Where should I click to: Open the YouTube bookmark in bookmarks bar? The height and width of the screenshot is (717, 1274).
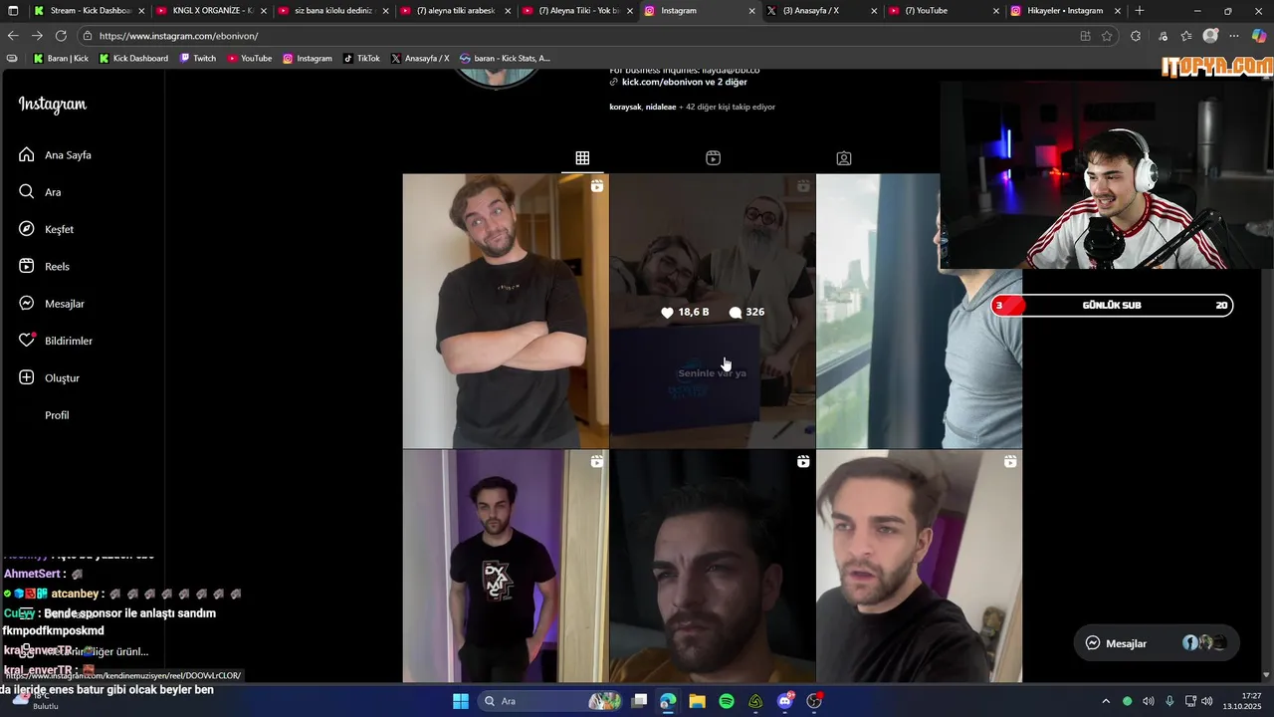click(x=250, y=59)
